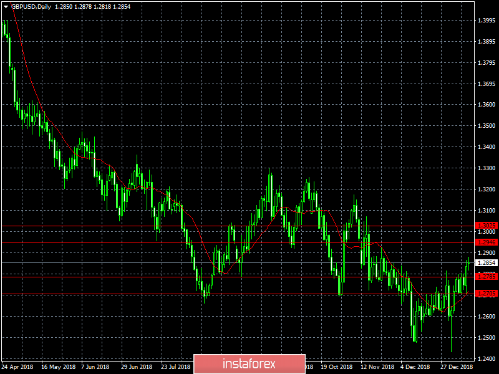Select the 7 Jun 2018 date marker

[95, 367]
